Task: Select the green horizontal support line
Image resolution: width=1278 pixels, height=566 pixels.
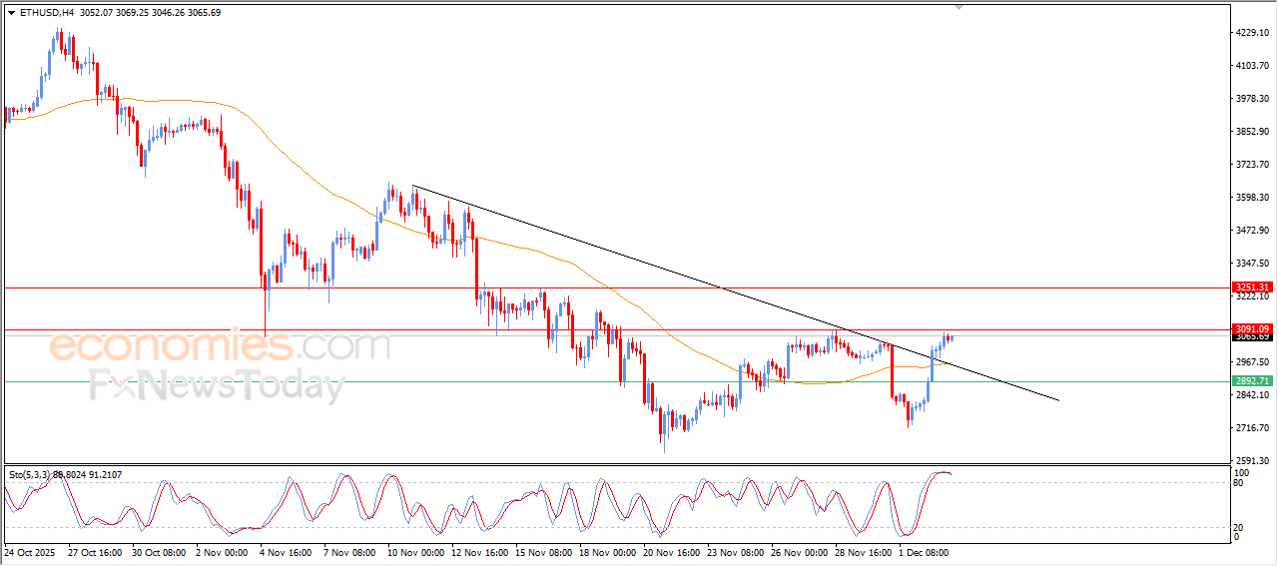Action: (x=615, y=381)
